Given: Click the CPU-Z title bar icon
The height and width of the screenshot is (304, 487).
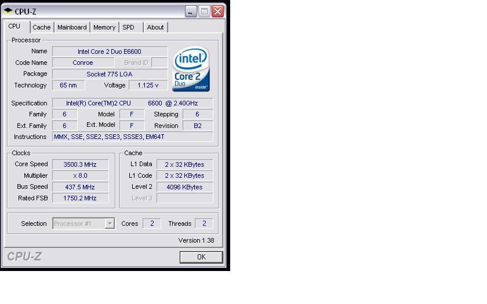Looking at the screenshot, I should (x=8, y=11).
